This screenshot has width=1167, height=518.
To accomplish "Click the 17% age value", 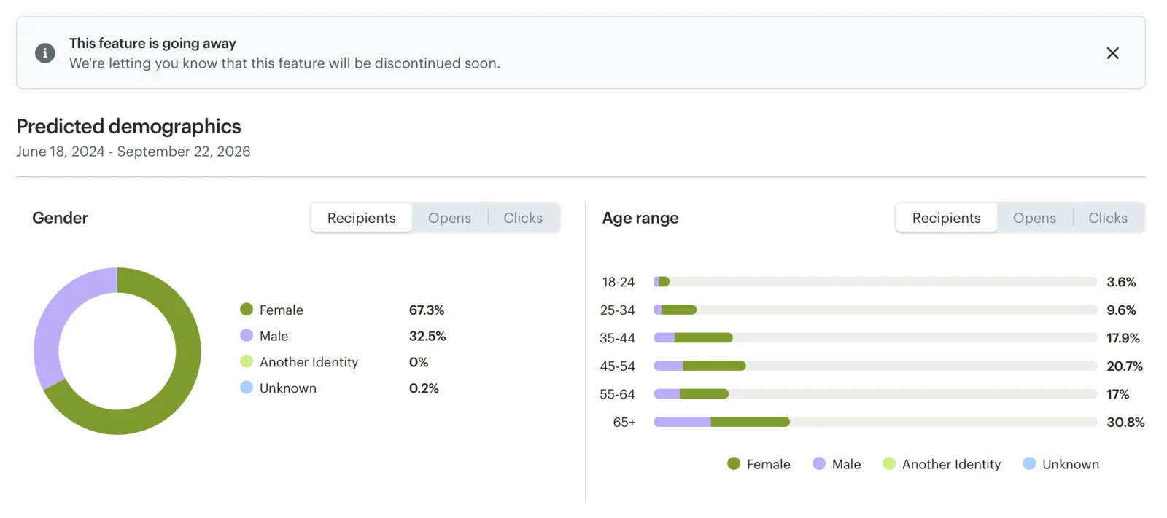I will tap(1117, 394).
